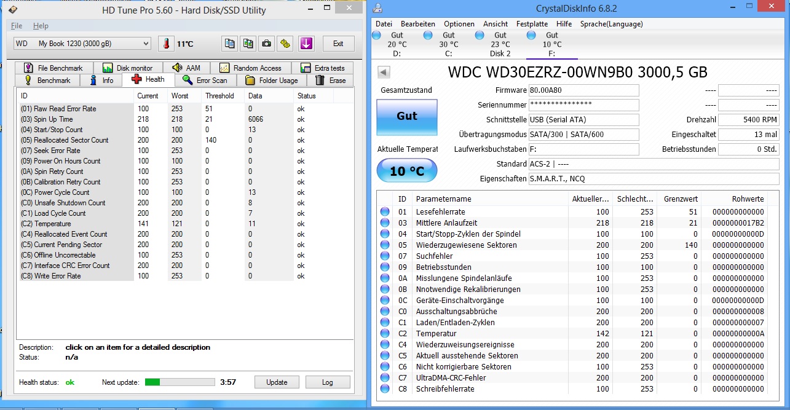Image resolution: width=790 pixels, height=410 pixels.
Task: Click the copy text to clipboard icon
Action: (x=230, y=44)
